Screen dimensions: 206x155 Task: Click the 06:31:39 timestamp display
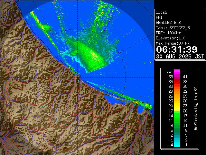click(176, 49)
